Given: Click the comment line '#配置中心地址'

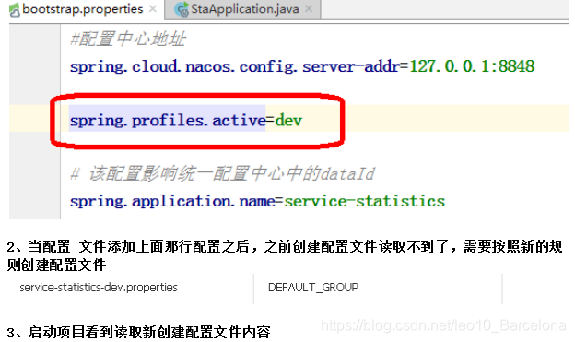Looking at the screenshot, I should (x=128, y=39).
